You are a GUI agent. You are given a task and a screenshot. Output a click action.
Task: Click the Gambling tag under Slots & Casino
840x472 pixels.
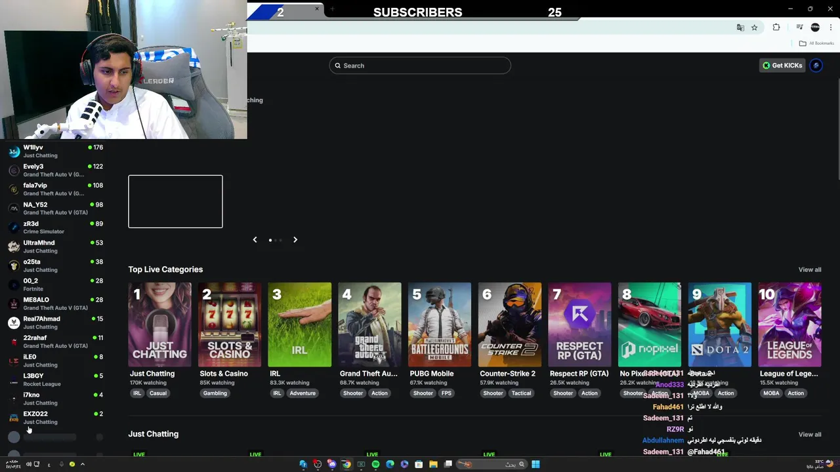point(215,393)
